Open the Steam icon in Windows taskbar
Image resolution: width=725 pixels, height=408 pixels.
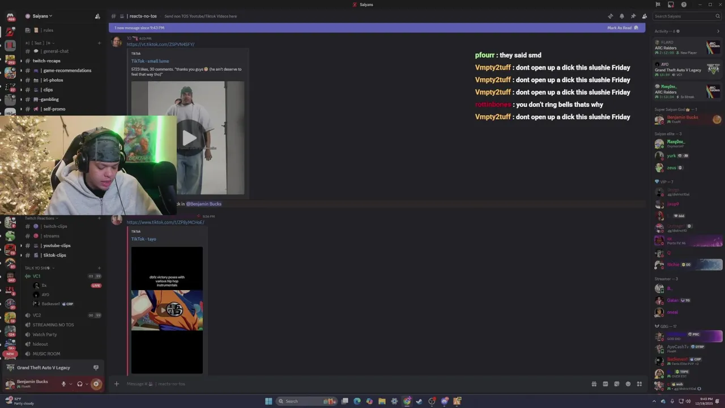click(419, 401)
